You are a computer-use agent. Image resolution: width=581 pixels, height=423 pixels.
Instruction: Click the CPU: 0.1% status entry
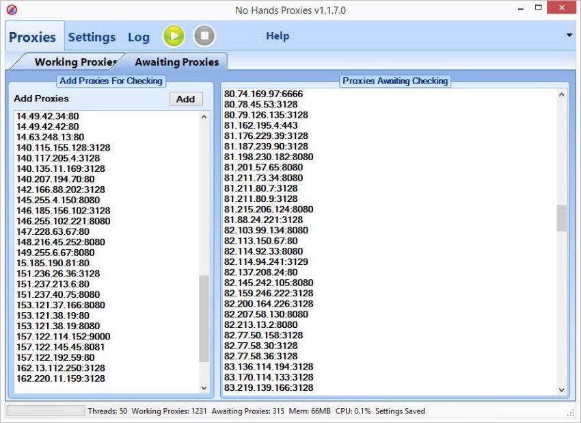(353, 411)
